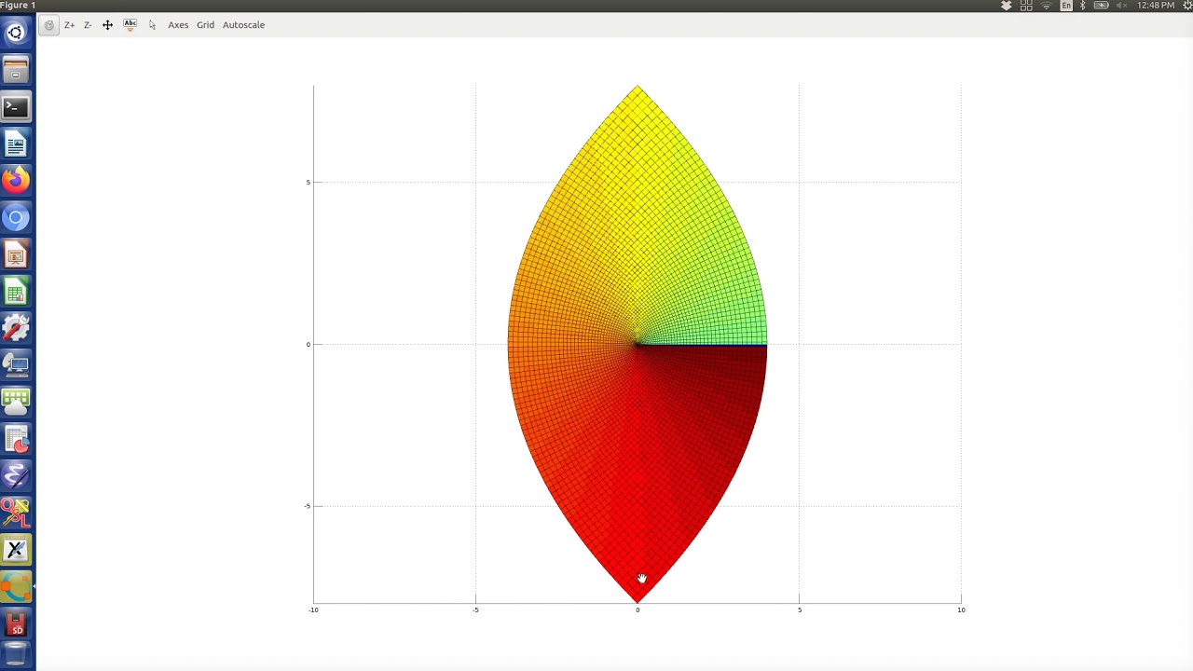Select the Pan arrows tool
This screenshot has width=1193, height=671.
[x=107, y=25]
